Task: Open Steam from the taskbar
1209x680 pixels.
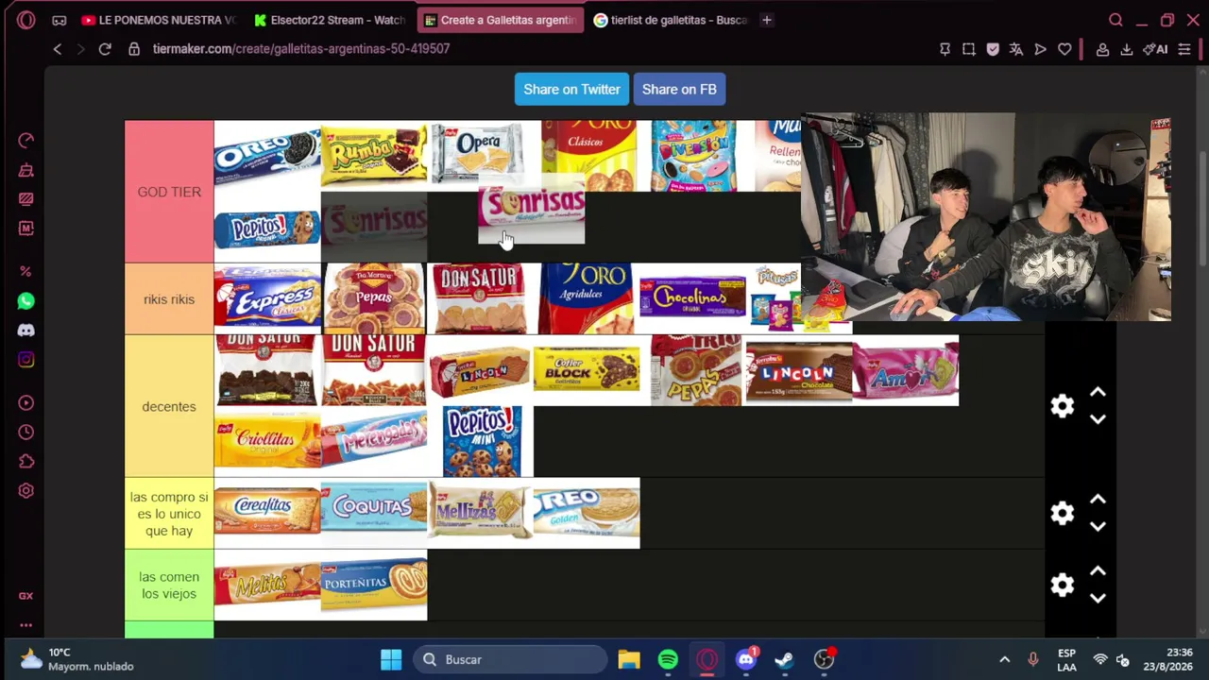Action: pos(785,659)
